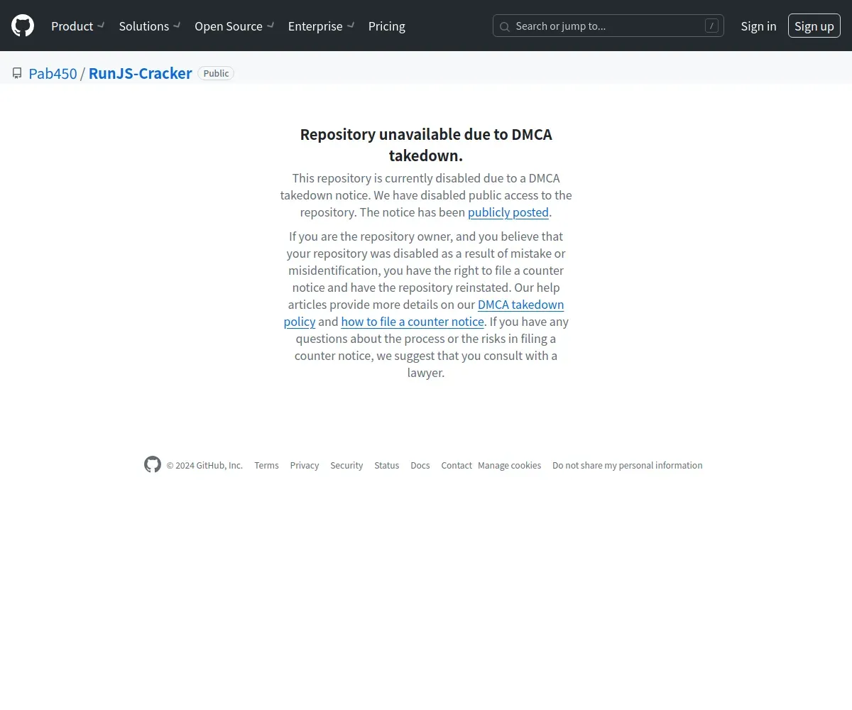
Task: Open the Pab450 user profile link
Action: [x=53, y=73]
